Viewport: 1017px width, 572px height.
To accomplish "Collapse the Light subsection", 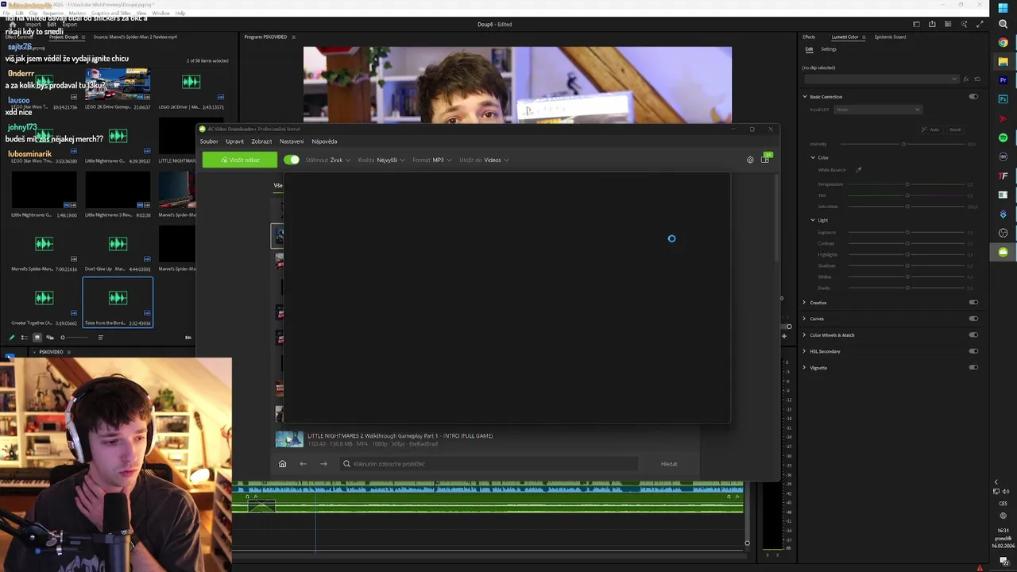I will click(813, 220).
